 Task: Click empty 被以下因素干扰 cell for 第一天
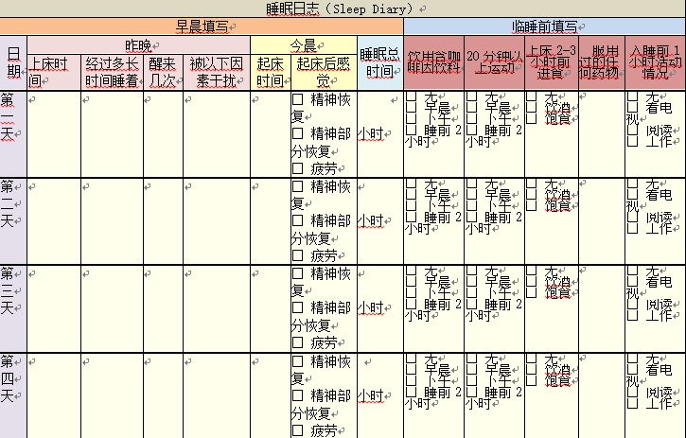pos(217,134)
